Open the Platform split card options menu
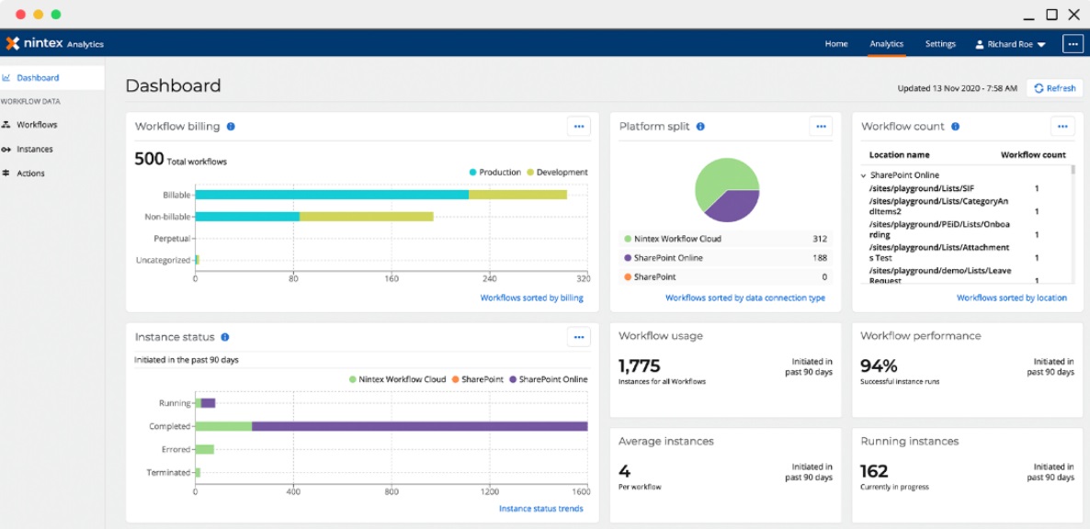The height and width of the screenshot is (529, 1090). (x=821, y=127)
